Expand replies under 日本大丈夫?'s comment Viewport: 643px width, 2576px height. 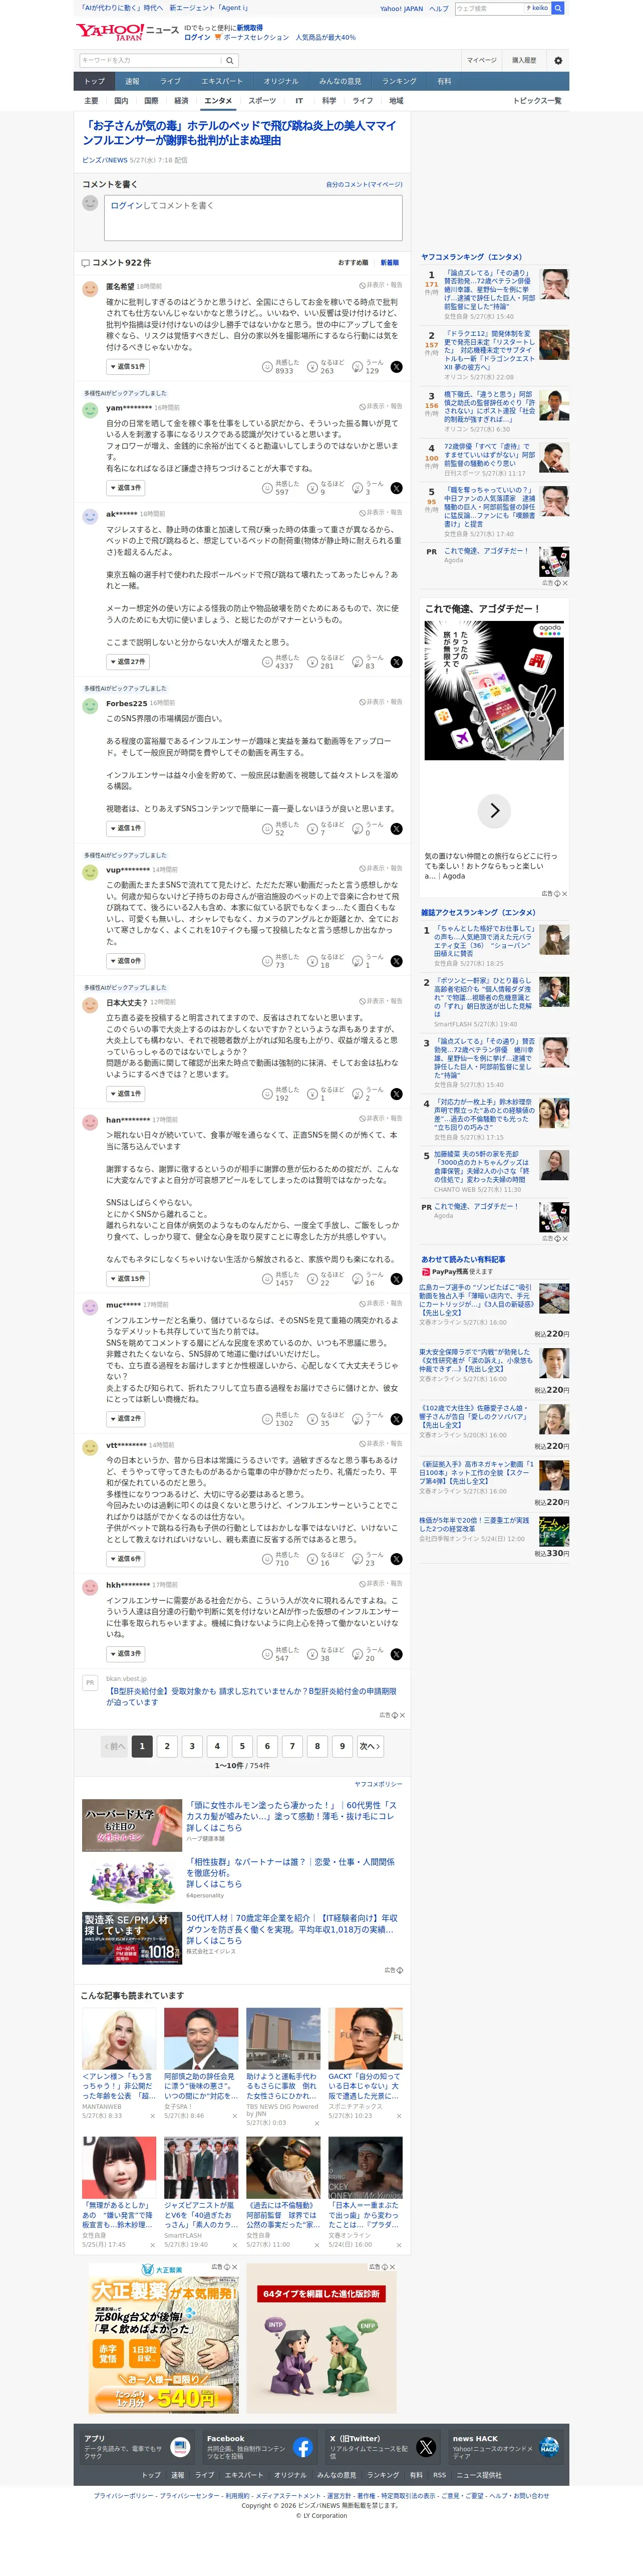coord(125,1094)
